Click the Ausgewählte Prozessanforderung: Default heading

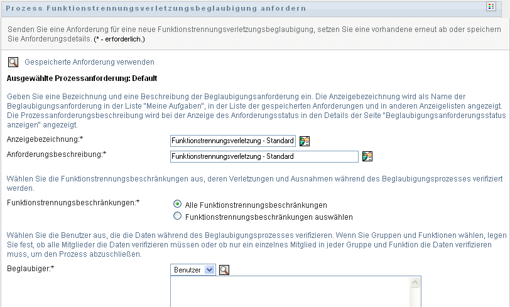(82, 78)
